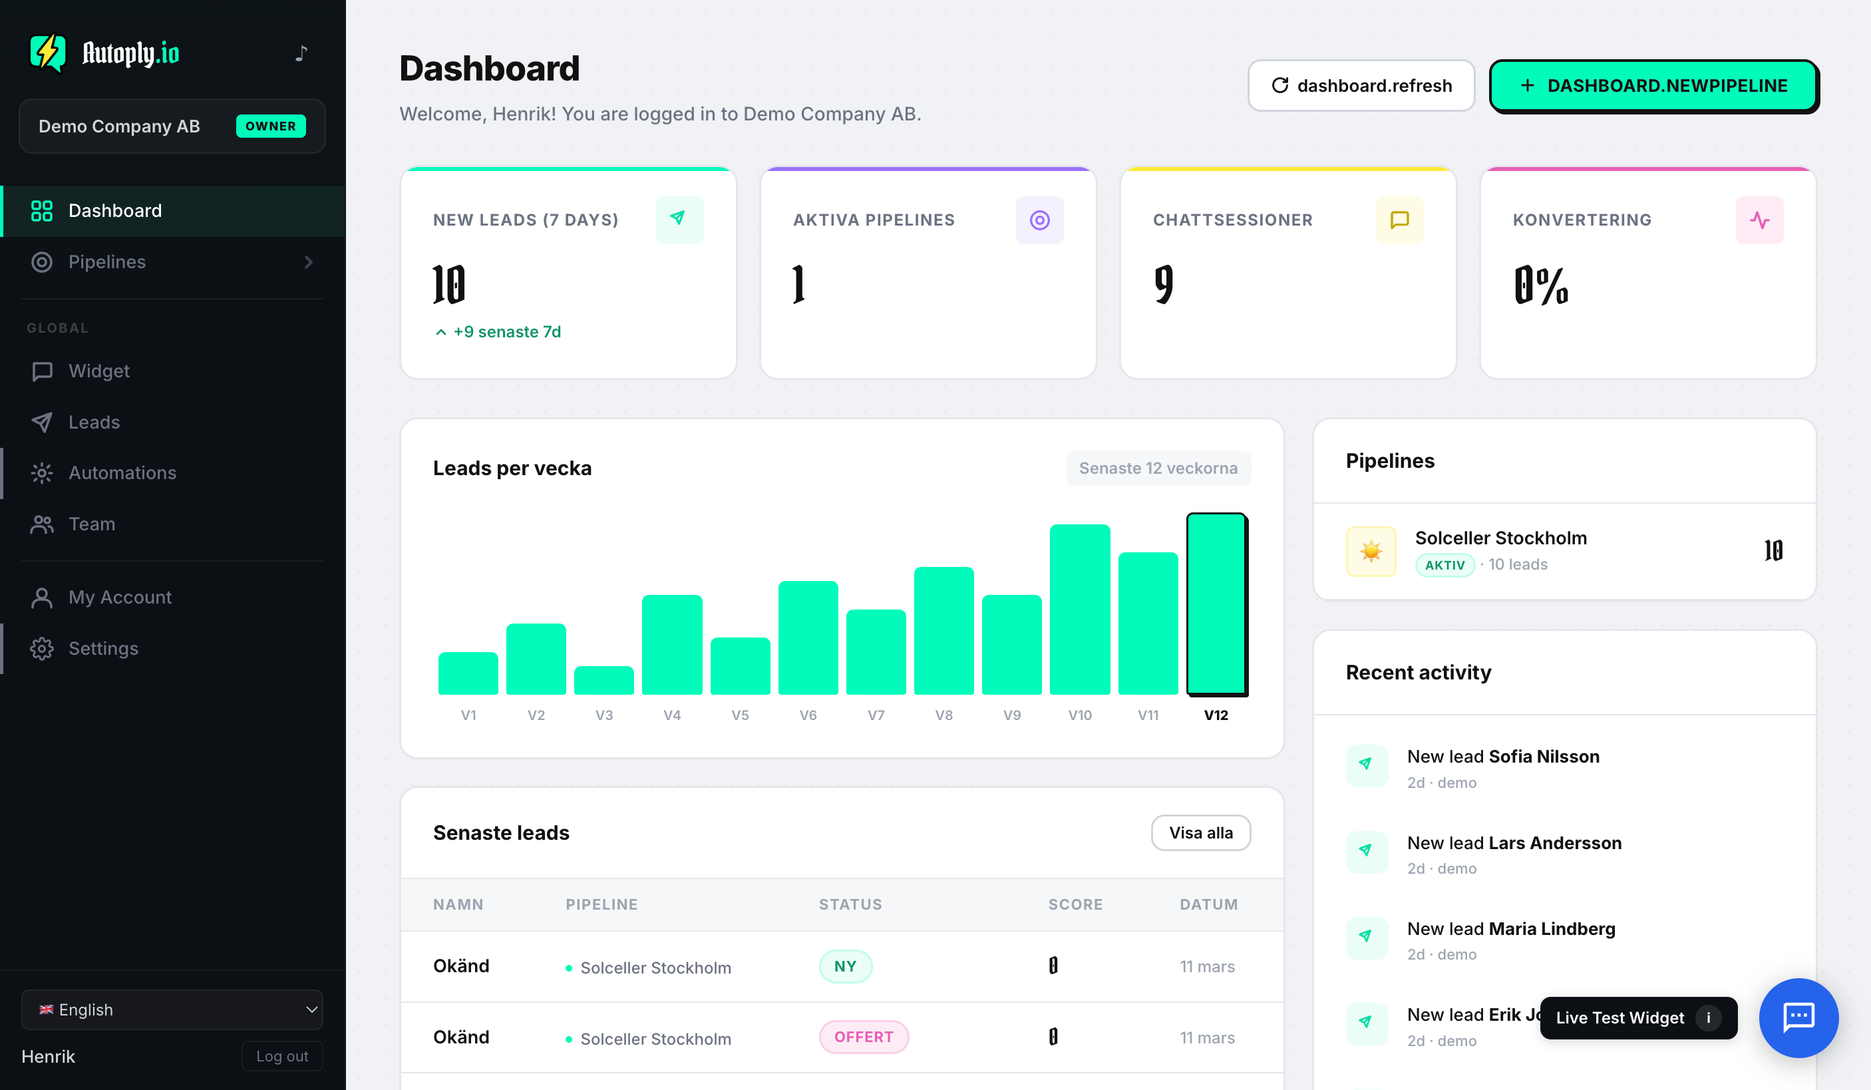The image size is (1871, 1090).
Task: Open the floating chat widget bubble
Action: pyautogui.click(x=1798, y=1018)
